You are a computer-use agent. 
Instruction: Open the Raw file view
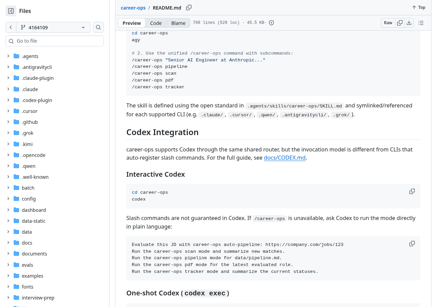(388, 23)
